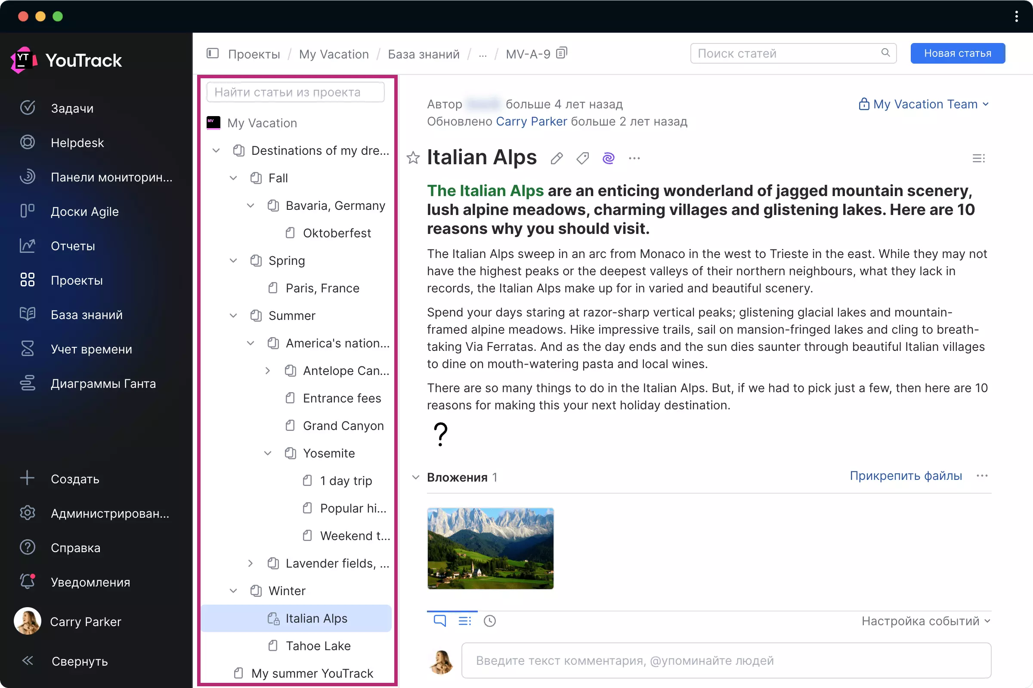The image size is (1033, 688).
Task: Open the Alps attachment thumbnail
Action: point(490,549)
